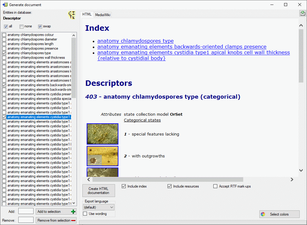Disable the Include resources checkbox

pos(169,186)
